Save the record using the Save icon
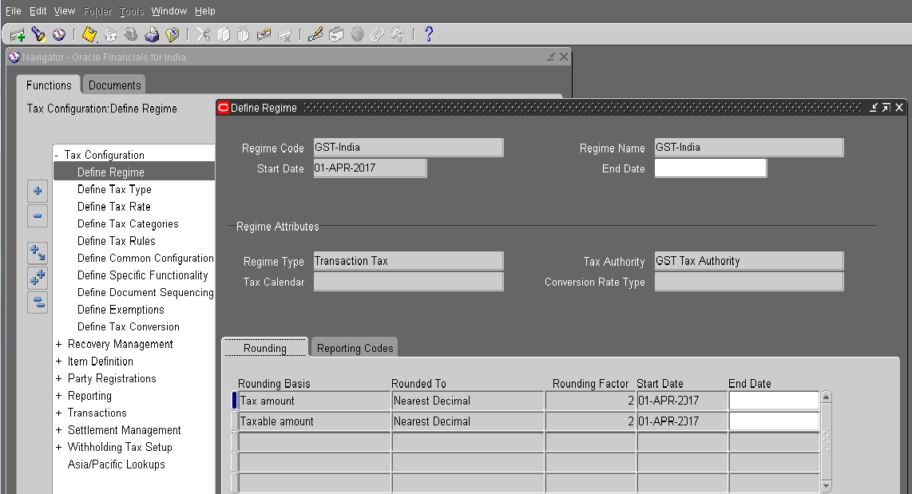The image size is (912, 494). pyautogui.click(x=89, y=34)
